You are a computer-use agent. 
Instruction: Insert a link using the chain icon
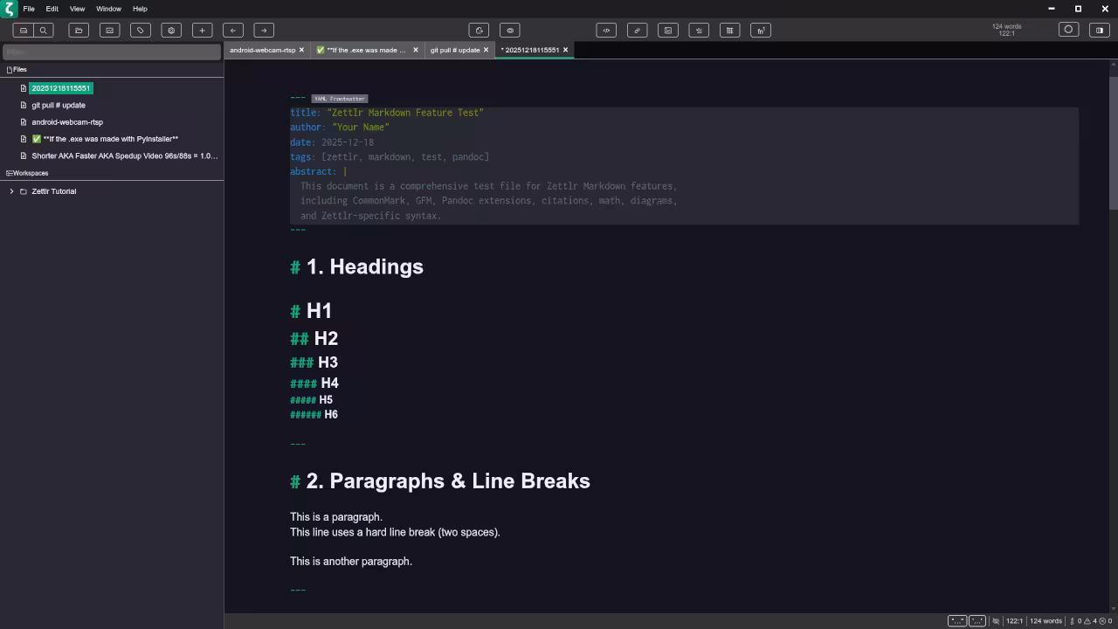click(638, 30)
